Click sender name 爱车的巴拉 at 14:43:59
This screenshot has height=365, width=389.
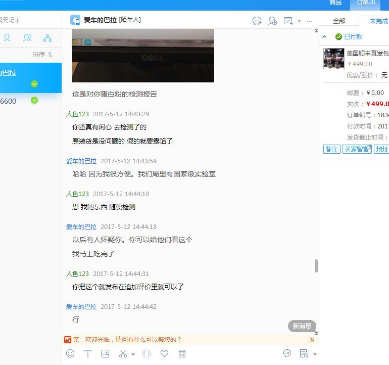(x=81, y=161)
